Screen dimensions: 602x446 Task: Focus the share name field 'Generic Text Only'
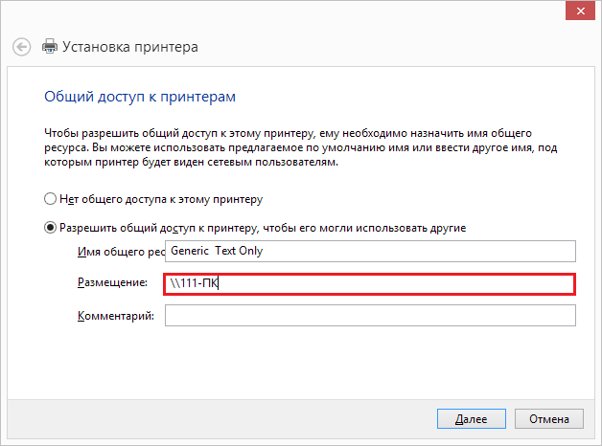coord(370,251)
